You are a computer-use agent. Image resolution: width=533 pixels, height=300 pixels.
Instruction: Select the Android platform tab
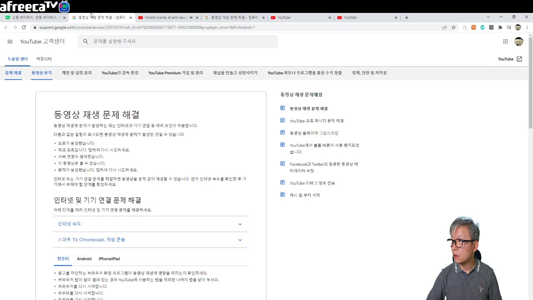[84, 259]
